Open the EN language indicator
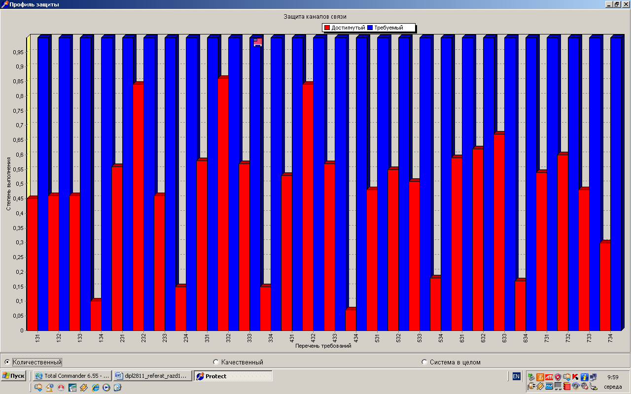Screen dimensions: 631x394 pos(516,376)
